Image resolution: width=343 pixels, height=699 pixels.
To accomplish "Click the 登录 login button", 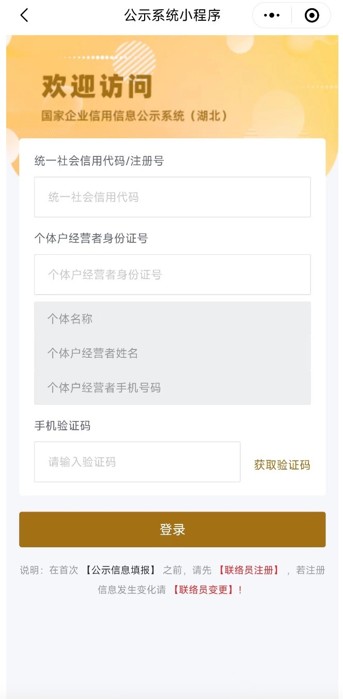I will 172,530.
